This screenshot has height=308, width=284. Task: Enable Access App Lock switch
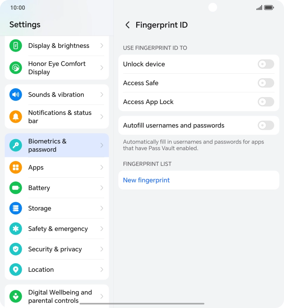coord(266,102)
